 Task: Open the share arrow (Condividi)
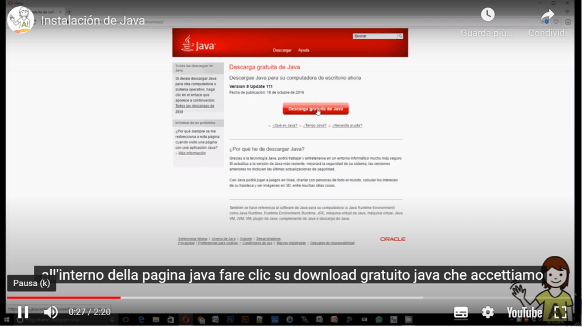coord(547,15)
